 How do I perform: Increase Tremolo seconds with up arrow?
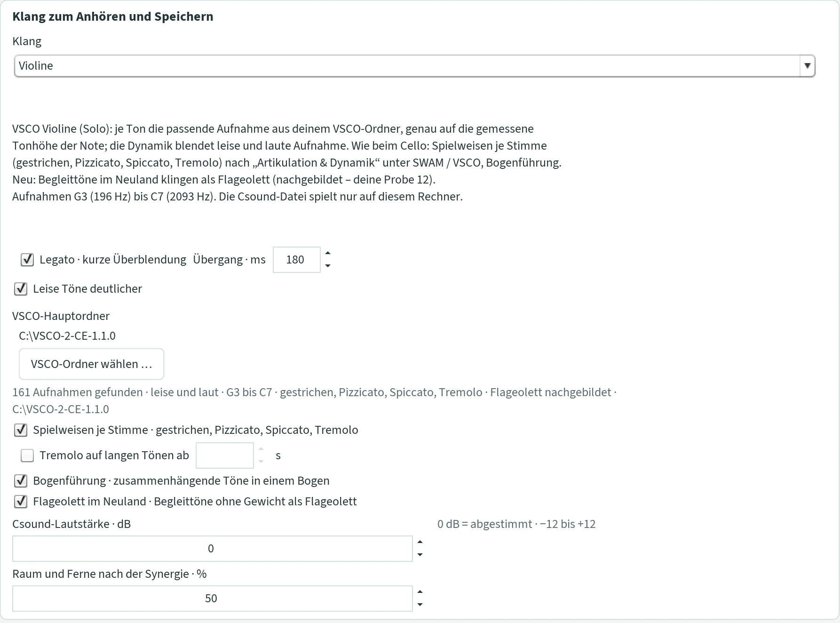coord(261,449)
